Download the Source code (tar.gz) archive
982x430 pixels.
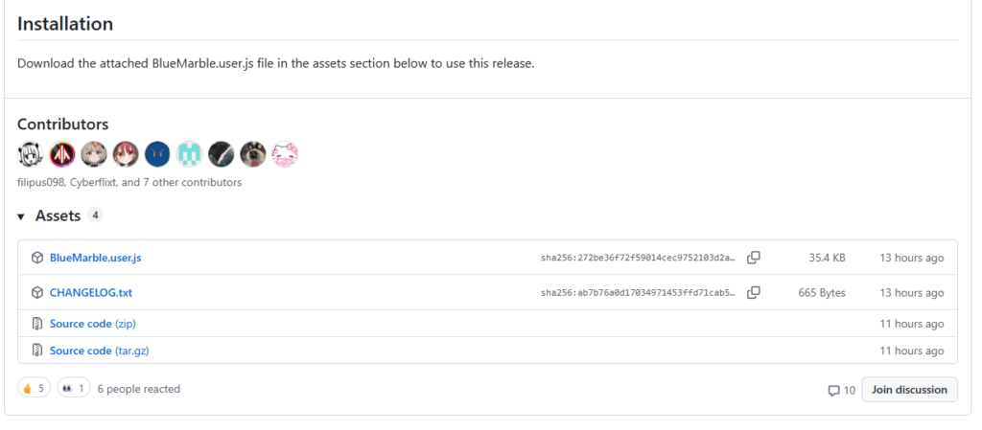click(x=100, y=351)
